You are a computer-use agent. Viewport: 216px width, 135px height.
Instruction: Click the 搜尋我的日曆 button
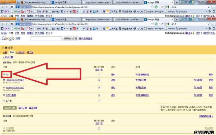click(x=71, y=38)
